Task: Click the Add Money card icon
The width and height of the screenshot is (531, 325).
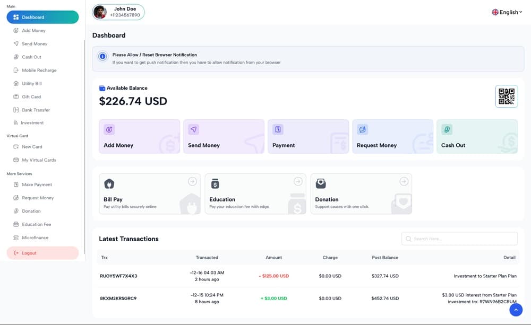Action: pyautogui.click(x=109, y=129)
